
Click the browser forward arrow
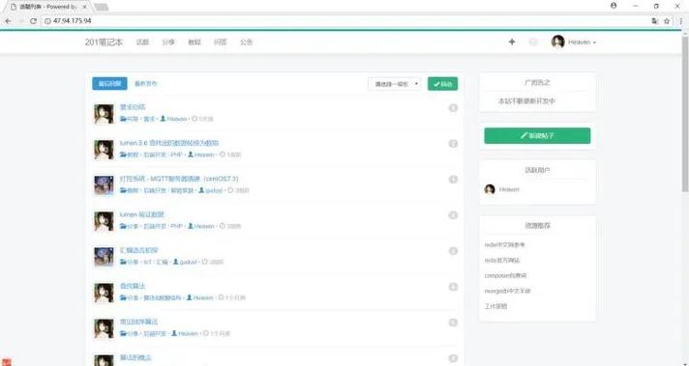pyautogui.click(x=20, y=21)
